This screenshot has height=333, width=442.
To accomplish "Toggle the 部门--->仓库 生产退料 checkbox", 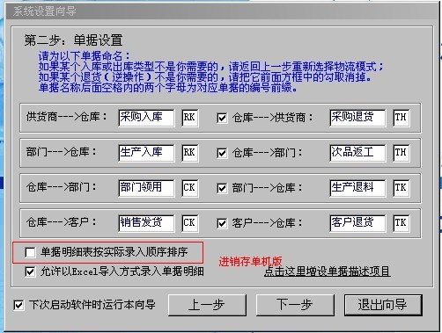I will [x=222, y=188].
